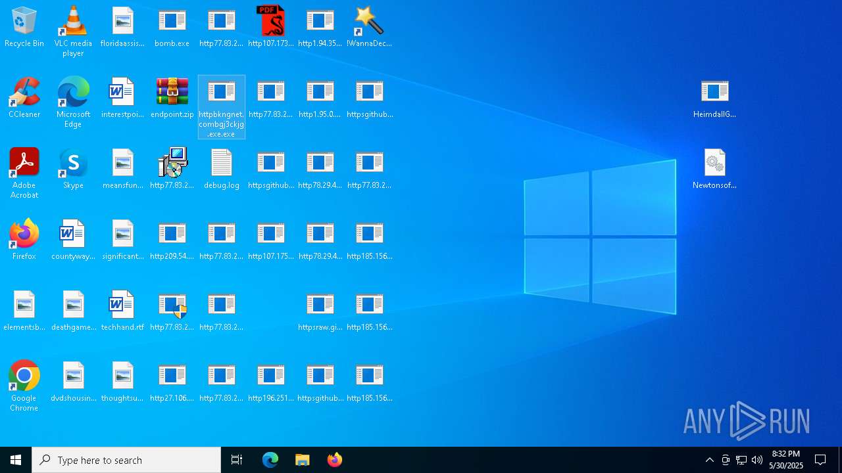This screenshot has height=473, width=842.
Task: Select the thoughtsu... image file icon
Action: pos(123,382)
